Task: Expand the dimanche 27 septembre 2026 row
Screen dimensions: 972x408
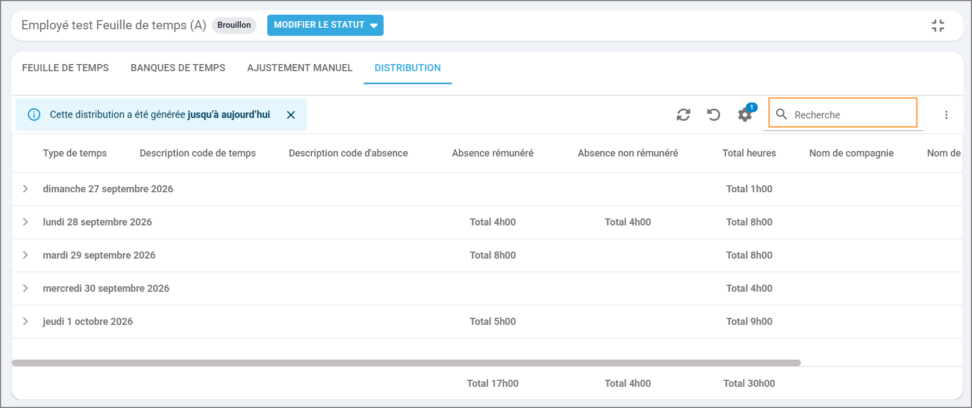Action: (25, 189)
